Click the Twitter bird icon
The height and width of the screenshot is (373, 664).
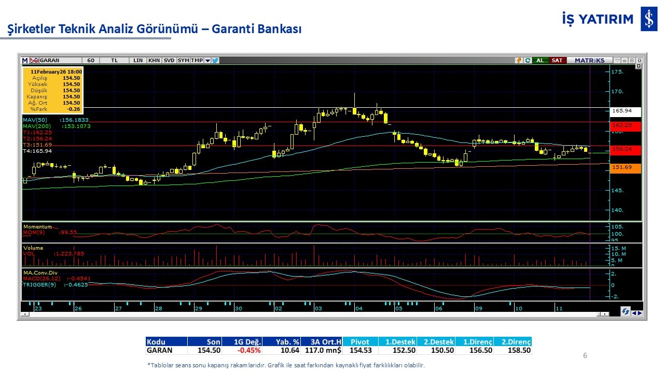click(x=215, y=61)
